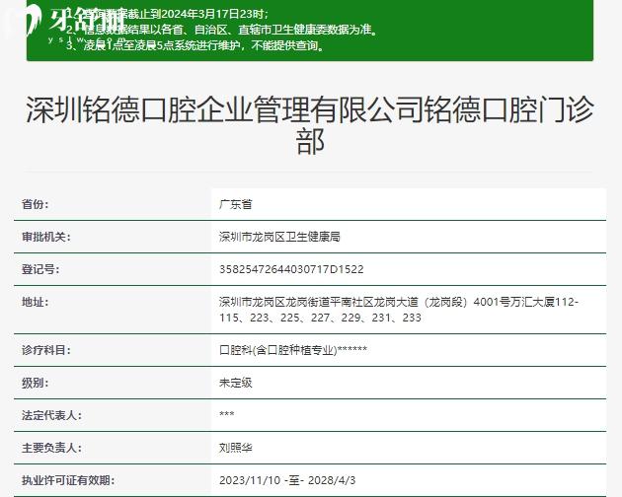Select the 主要负责人 label
This screenshot has height=497, width=622.
(51, 448)
